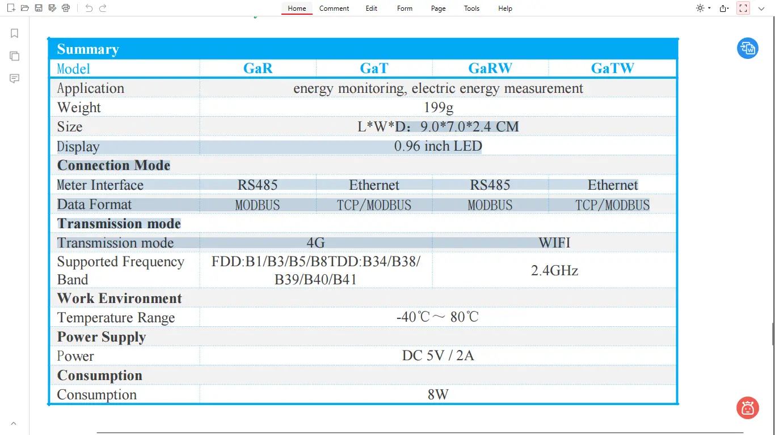Redo the last undone action
The height and width of the screenshot is (435, 775).
pyautogui.click(x=103, y=8)
